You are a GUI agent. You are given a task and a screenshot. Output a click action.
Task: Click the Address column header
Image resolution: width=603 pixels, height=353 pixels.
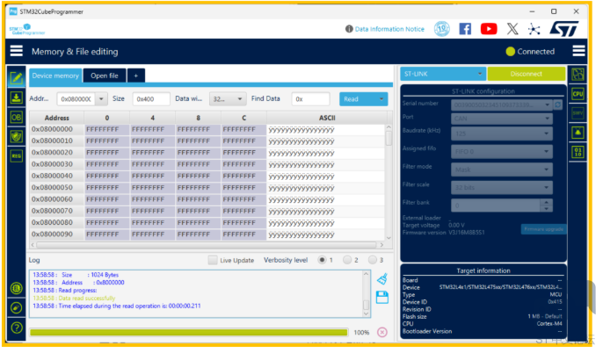57,118
